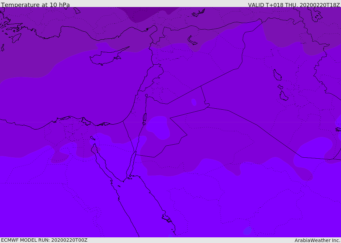This screenshot has height=243, width=341.
Task: Click the VALID T+018 timestamp text
Action: point(294,5)
